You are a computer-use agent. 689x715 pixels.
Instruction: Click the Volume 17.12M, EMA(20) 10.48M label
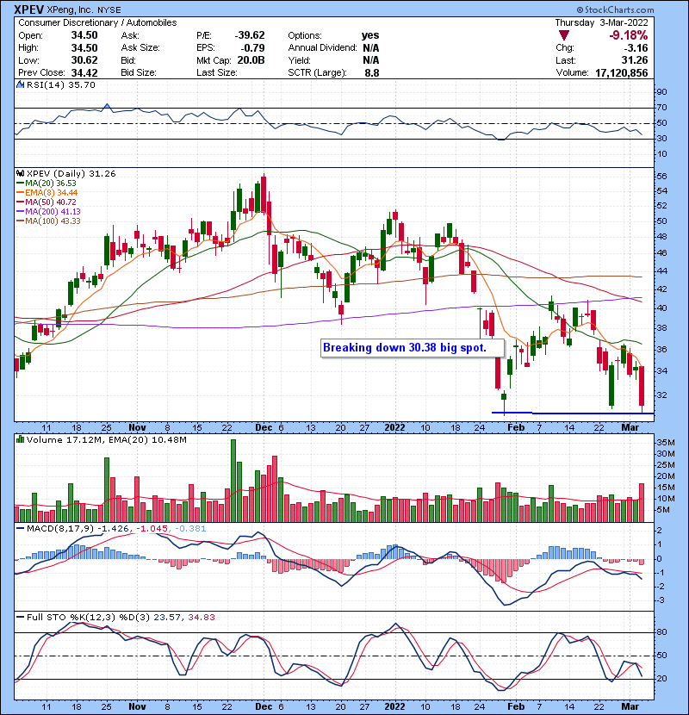pyautogui.click(x=106, y=440)
